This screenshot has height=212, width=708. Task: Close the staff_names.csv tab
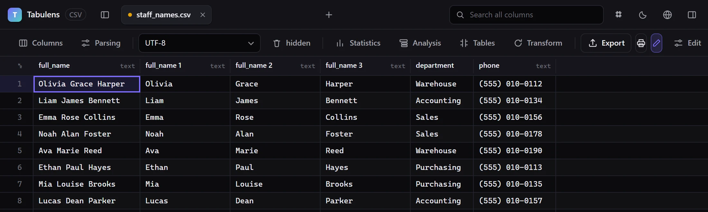[x=203, y=15]
